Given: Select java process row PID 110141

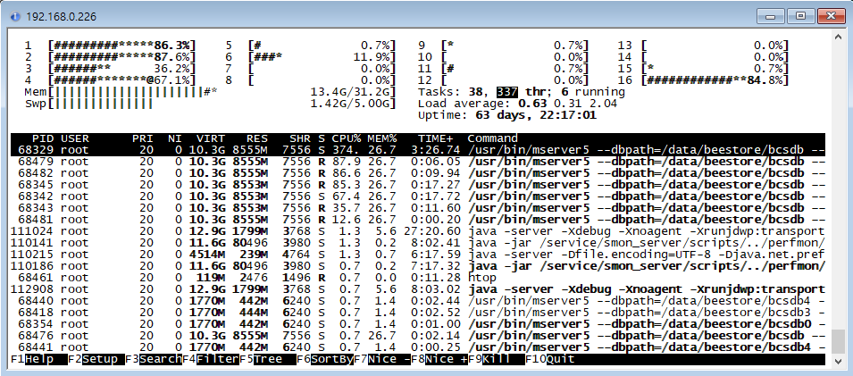Looking at the screenshot, I should pyautogui.click(x=418, y=243).
